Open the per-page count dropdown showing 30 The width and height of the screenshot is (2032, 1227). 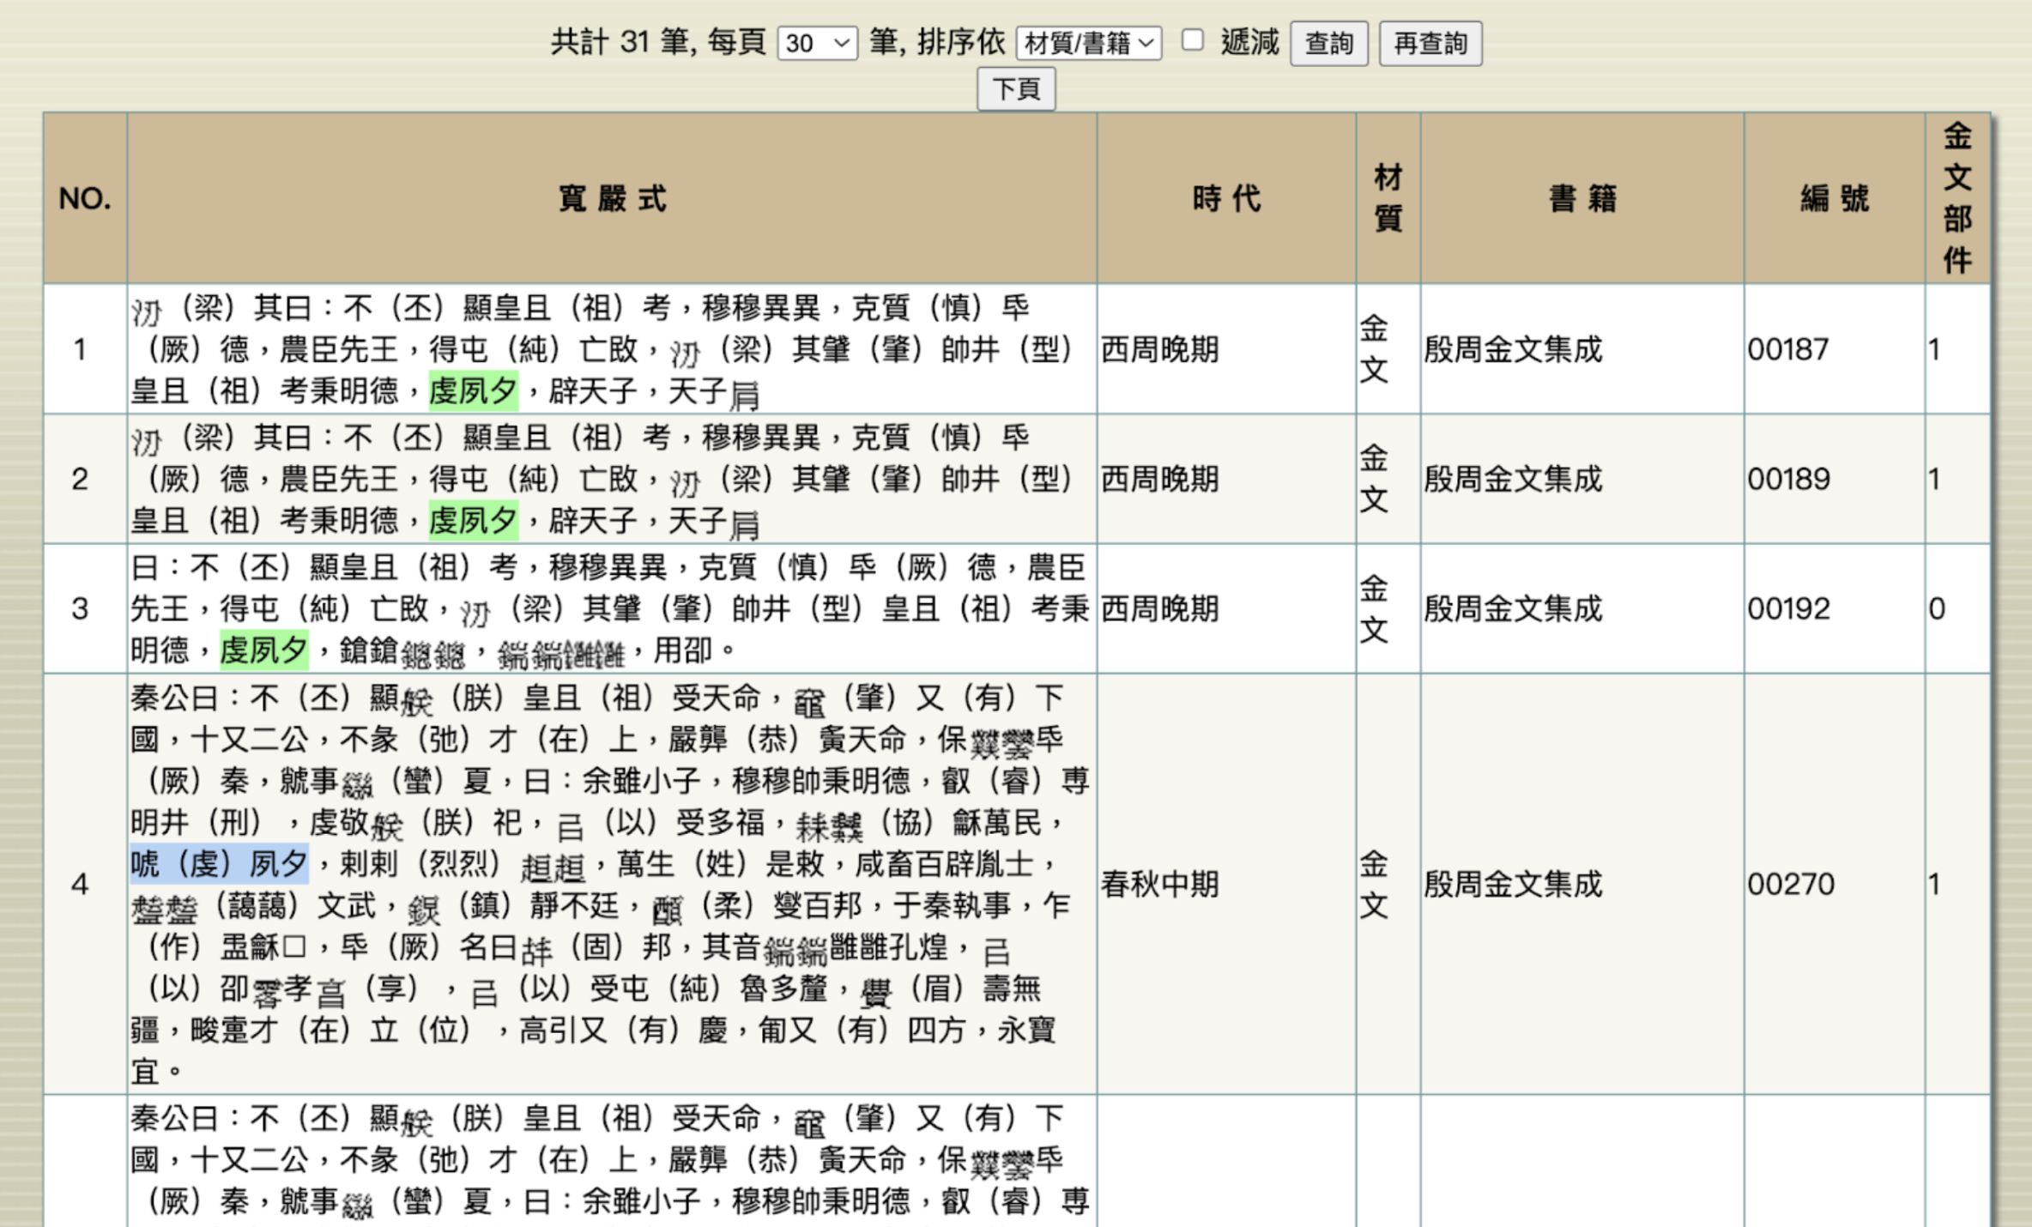(x=817, y=43)
